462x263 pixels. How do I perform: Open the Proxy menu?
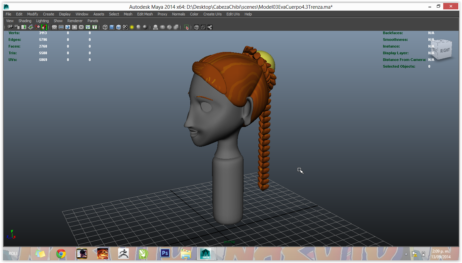162,14
